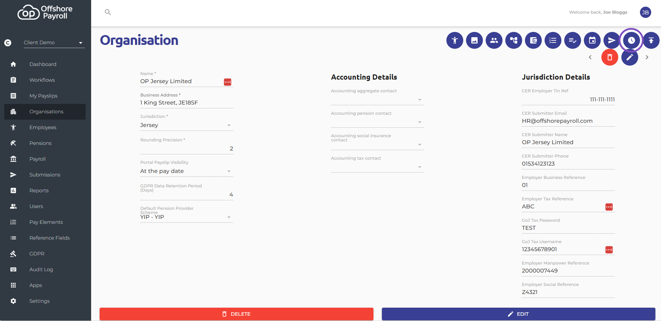Expand the Jurisdiction dropdown showing Jersey
661x321 pixels.
click(187, 125)
